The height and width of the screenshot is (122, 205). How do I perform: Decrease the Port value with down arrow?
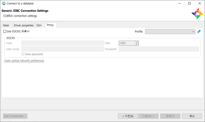point(137,44)
